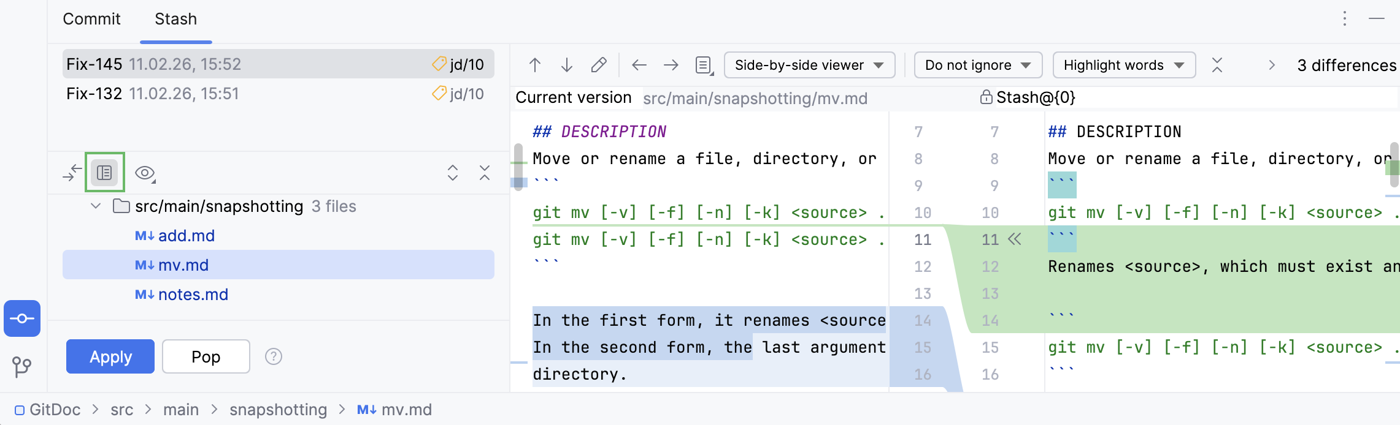Open the Git branches sidebar icon
Screen dimensions: 1400x425
coord(22,366)
